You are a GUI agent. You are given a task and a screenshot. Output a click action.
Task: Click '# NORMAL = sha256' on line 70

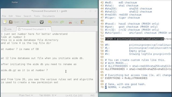coord(118,87)
